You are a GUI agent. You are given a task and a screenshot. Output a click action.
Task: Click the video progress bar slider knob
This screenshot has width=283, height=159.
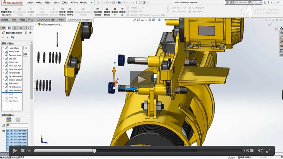pyautogui.click(x=94, y=151)
